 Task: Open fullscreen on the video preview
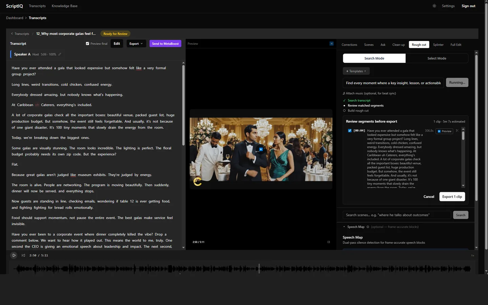pos(329,242)
